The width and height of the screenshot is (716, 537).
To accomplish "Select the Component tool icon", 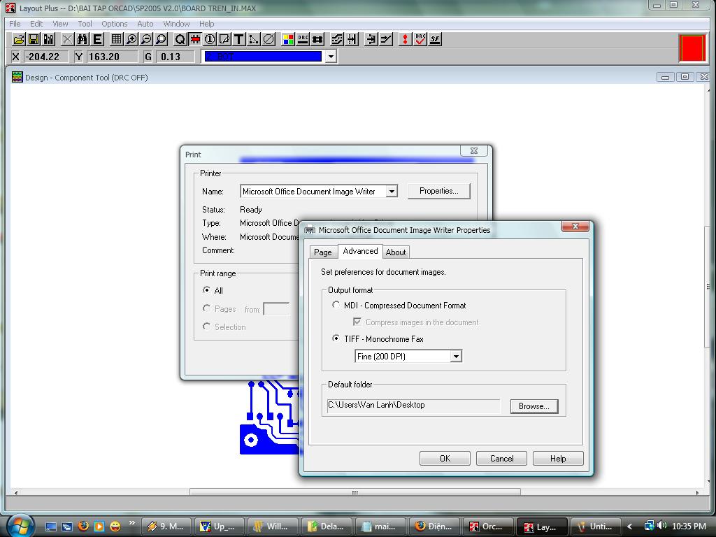I will (x=195, y=39).
